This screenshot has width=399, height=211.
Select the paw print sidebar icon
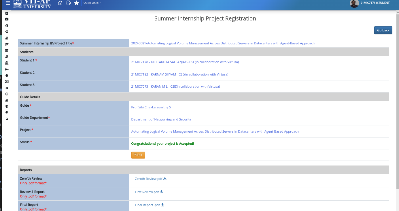coord(7,32)
